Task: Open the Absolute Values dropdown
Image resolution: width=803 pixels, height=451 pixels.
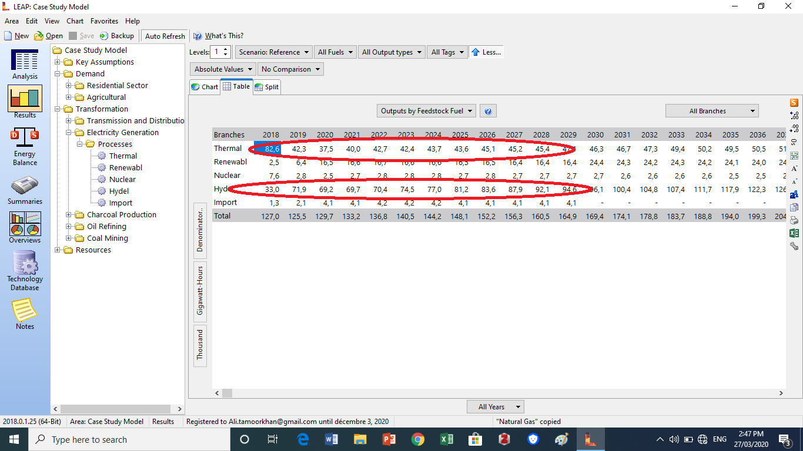Action: coord(223,69)
